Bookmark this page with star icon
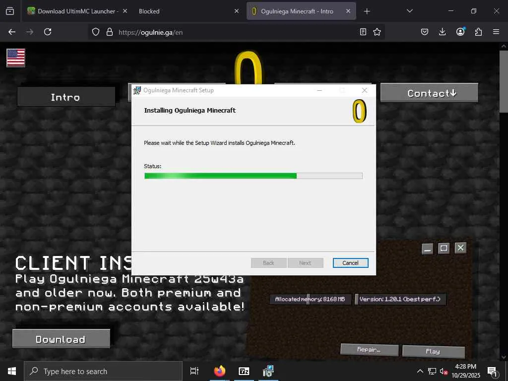Viewport: 508px width, 381px height. (377, 32)
